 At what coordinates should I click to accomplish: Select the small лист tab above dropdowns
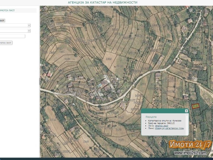pos(2,21)
